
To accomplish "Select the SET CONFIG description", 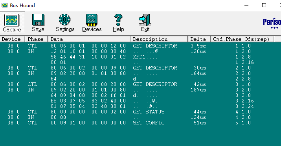I will pos(149,123).
